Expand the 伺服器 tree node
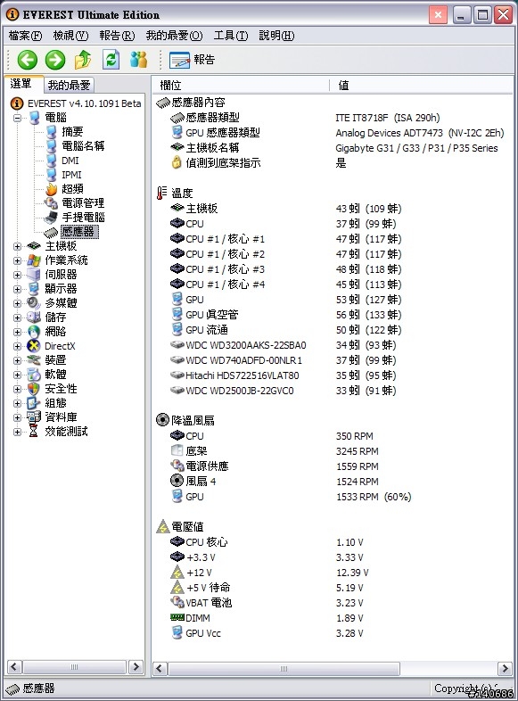 (x=17, y=275)
